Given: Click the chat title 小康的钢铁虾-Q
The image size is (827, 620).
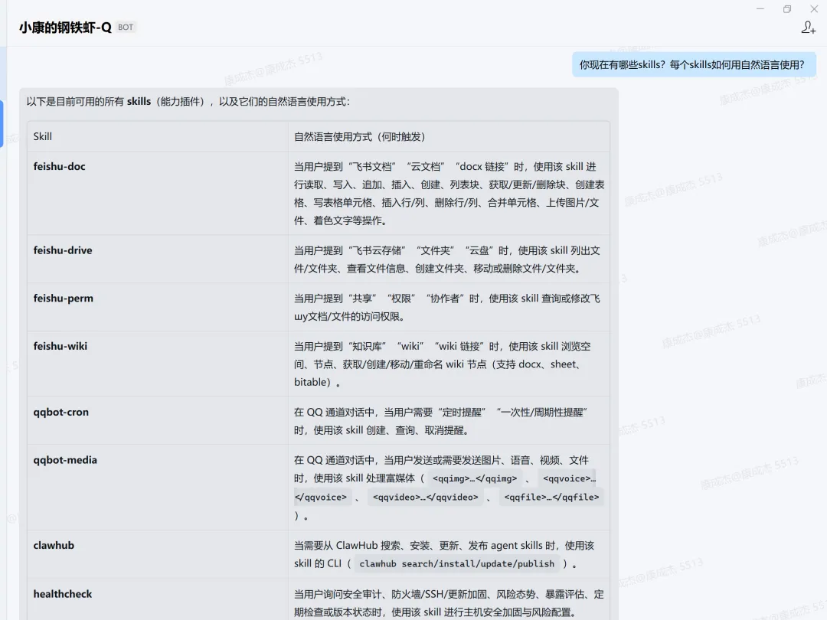Looking at the screenshot, I should [65, 28].
